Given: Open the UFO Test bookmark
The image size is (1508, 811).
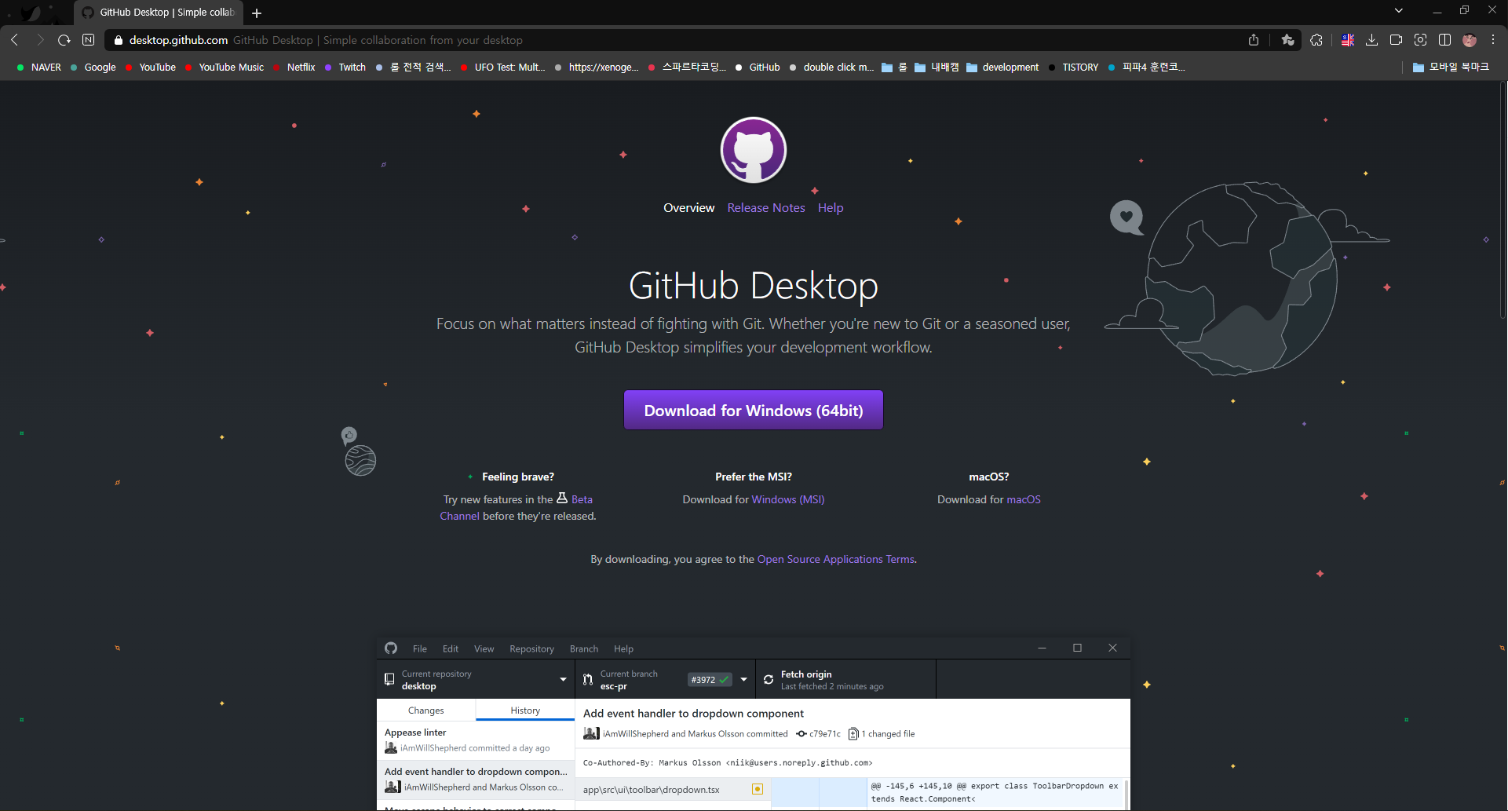Looking at the screenshot, I should click(503, 68).
